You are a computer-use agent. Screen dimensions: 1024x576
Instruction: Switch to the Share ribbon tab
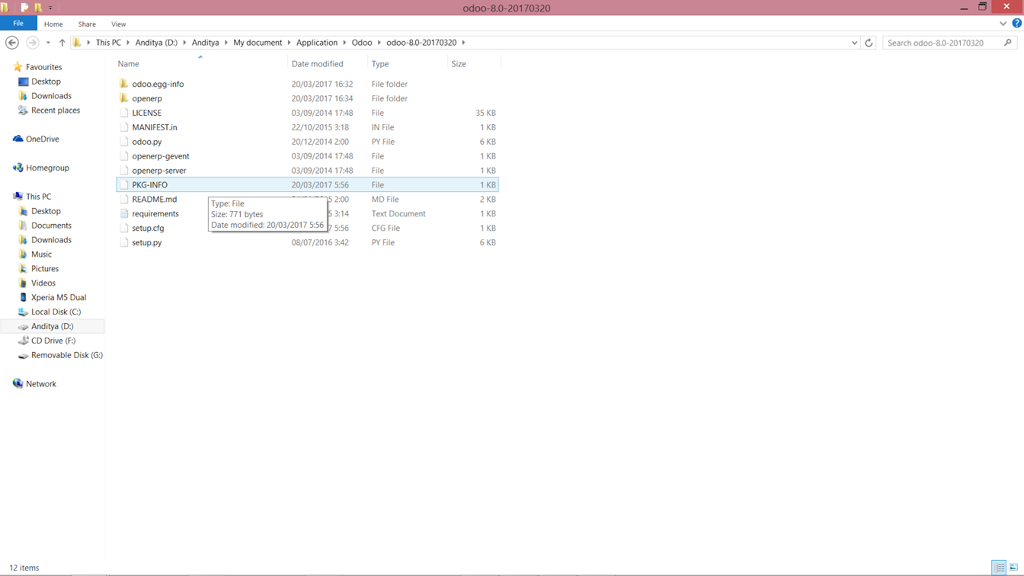[x=87, y=24]
